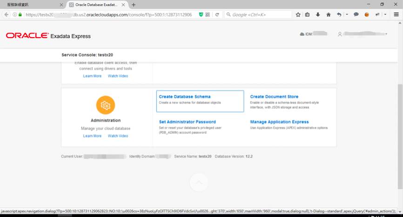403x217 pixels.
Task: Open the user account dropdown in header
Action: pos(363,34)
